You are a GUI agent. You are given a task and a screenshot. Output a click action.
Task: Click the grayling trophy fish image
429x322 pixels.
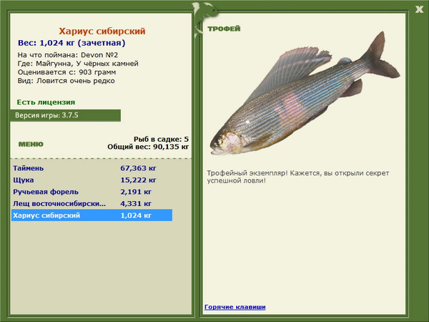tap(305, 93)
